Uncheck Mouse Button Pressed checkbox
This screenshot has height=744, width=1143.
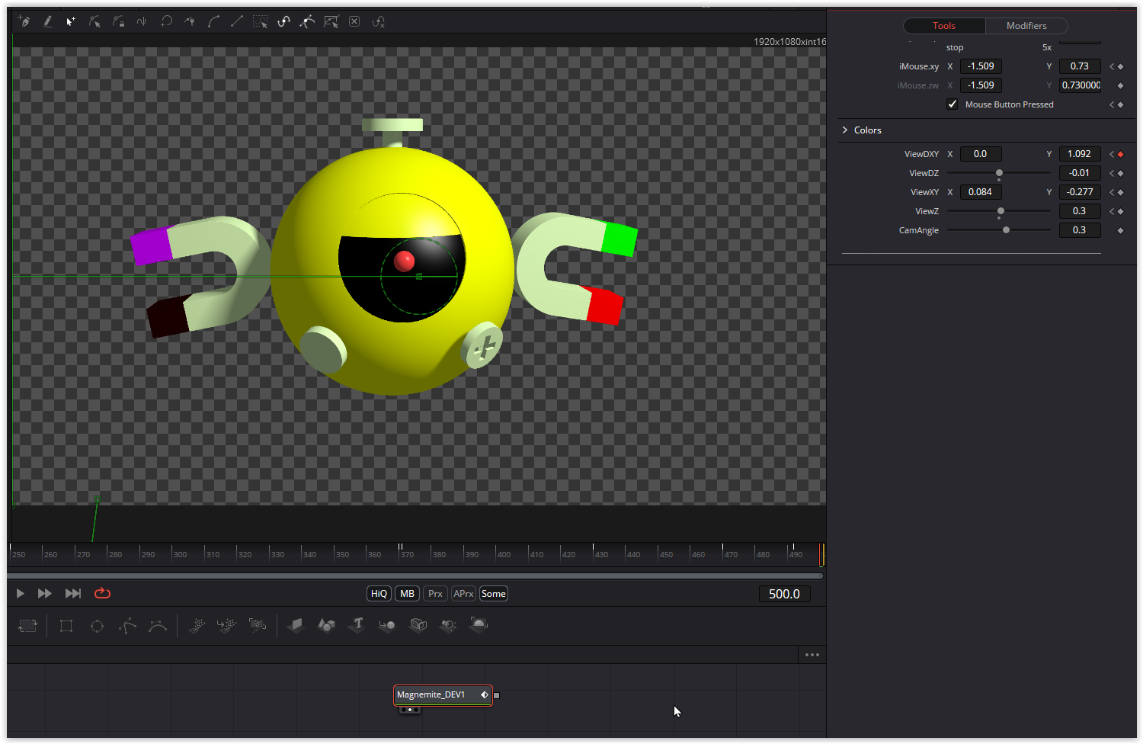952,104
